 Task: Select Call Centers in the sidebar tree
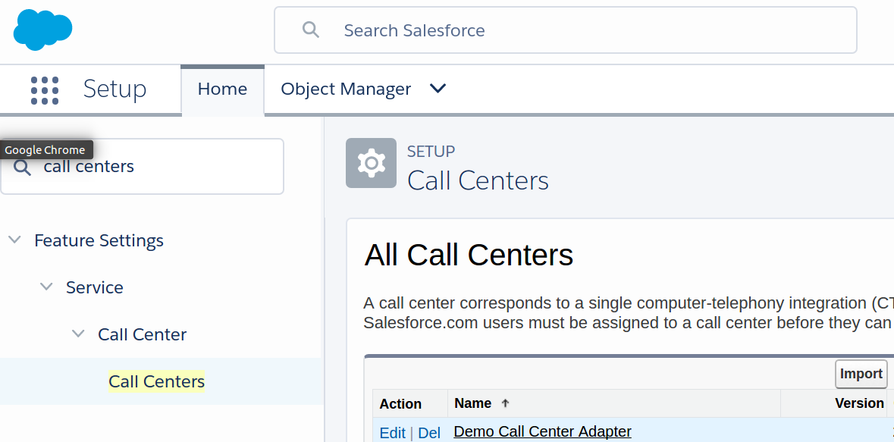pos(156,381)
